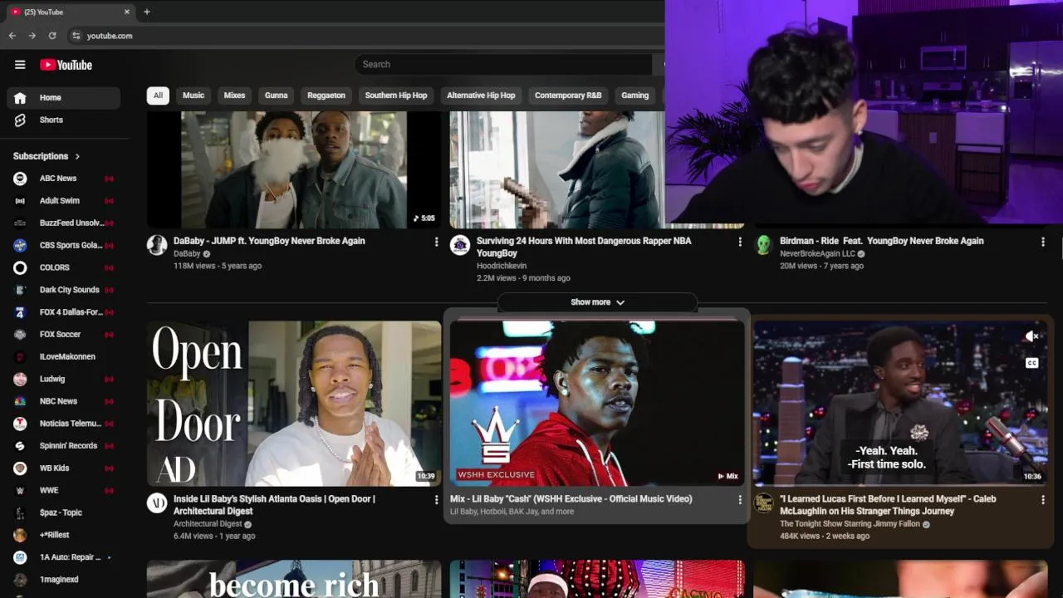Select the Contemporary R&B chip
Screen dimensions: 1063x598
click(568, 96)
